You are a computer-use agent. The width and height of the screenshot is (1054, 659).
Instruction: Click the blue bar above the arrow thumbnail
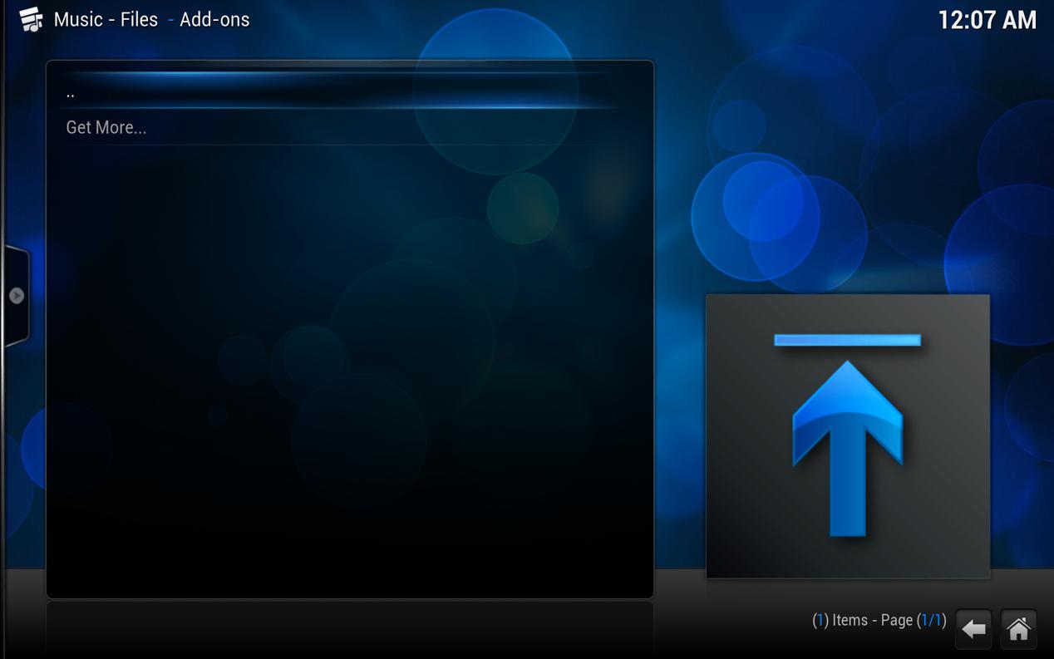(x=847, y=339)
